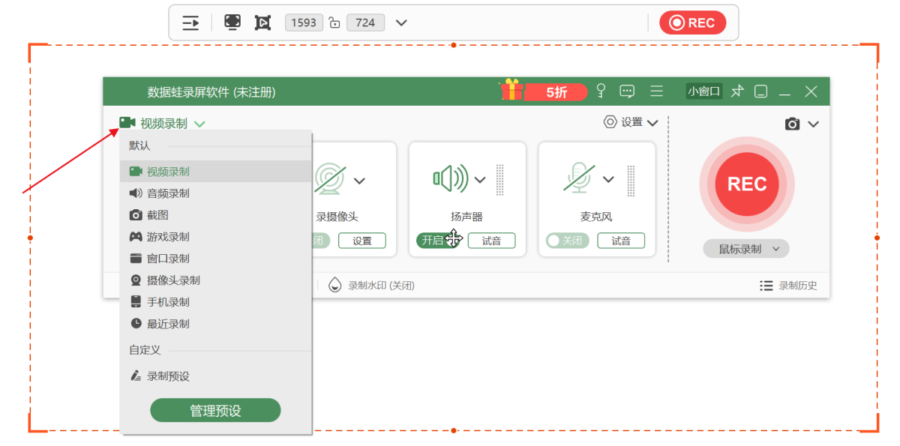Click 试音 under 扬声器
Screen dimensions: 900x446
[492, 241]
